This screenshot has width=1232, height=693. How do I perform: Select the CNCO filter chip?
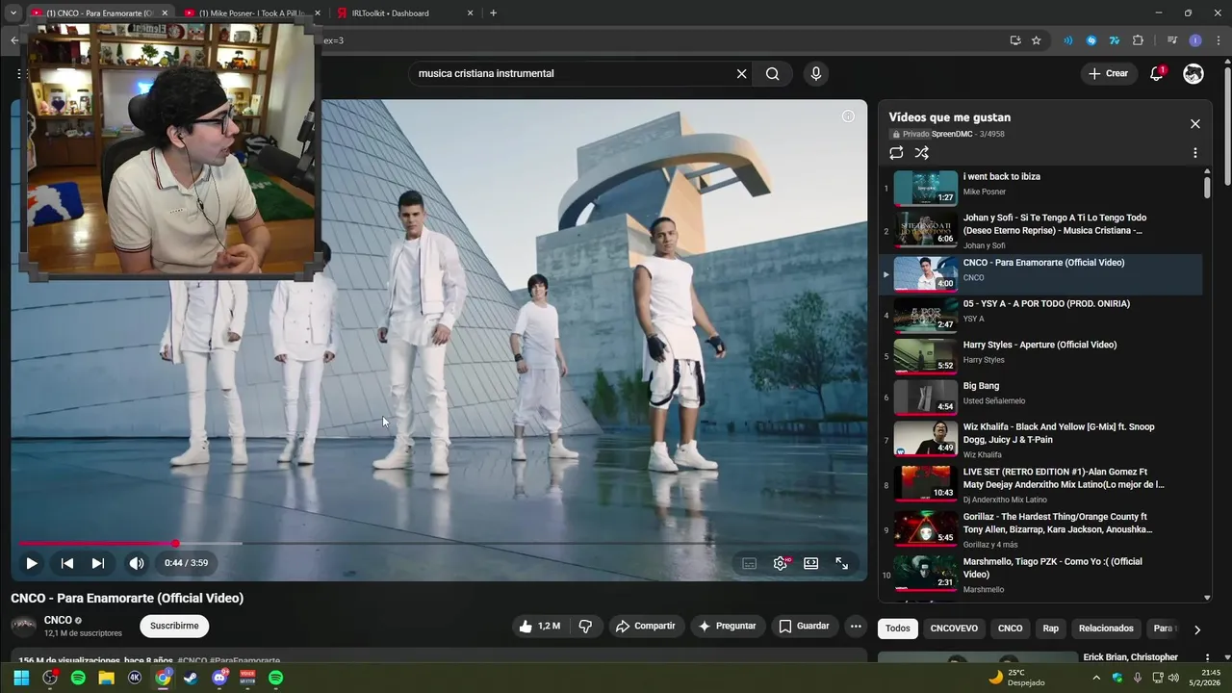[x=1010, y=629]
